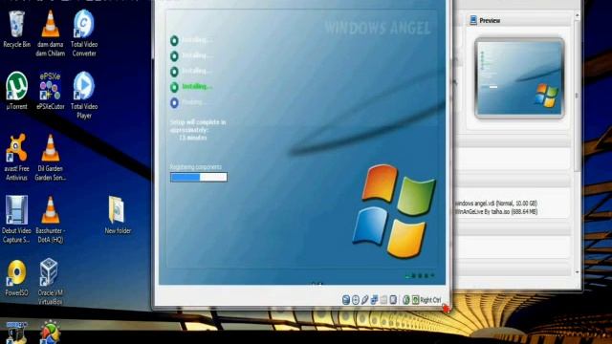This screenshot has height=344, width=612.
Task: Click the WinAnGeLive By talha.iso entry
Action: pos(496,212)
